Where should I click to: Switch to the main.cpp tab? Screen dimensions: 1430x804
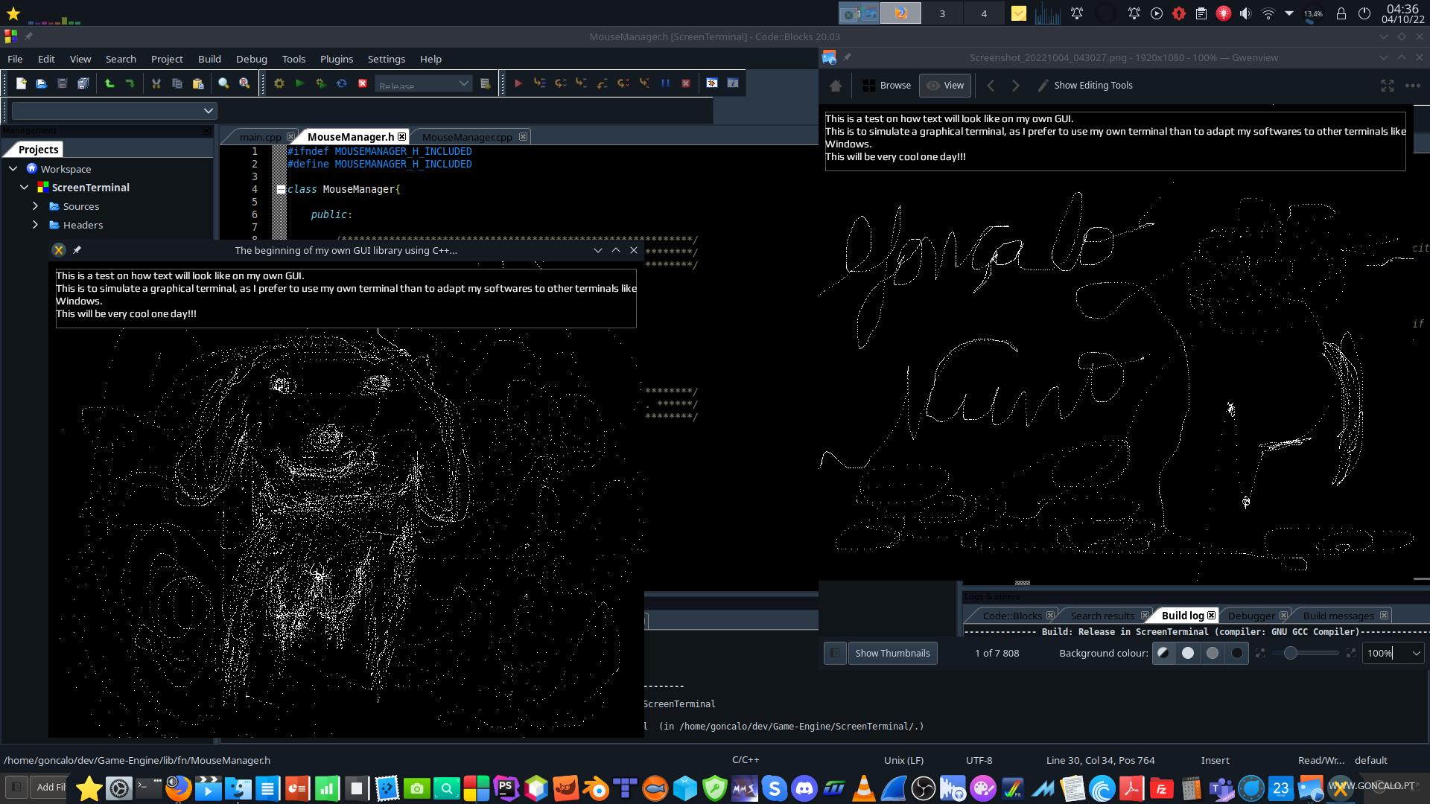260,137
